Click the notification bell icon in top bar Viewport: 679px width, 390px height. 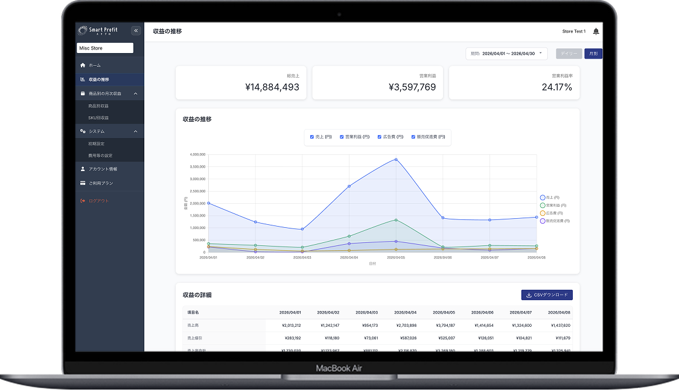pyautogui.click(x=596, y=30)
